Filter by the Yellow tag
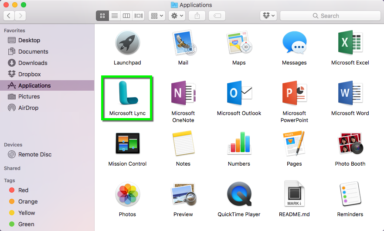This screenshot has height=231, width=384. [47, 213]
